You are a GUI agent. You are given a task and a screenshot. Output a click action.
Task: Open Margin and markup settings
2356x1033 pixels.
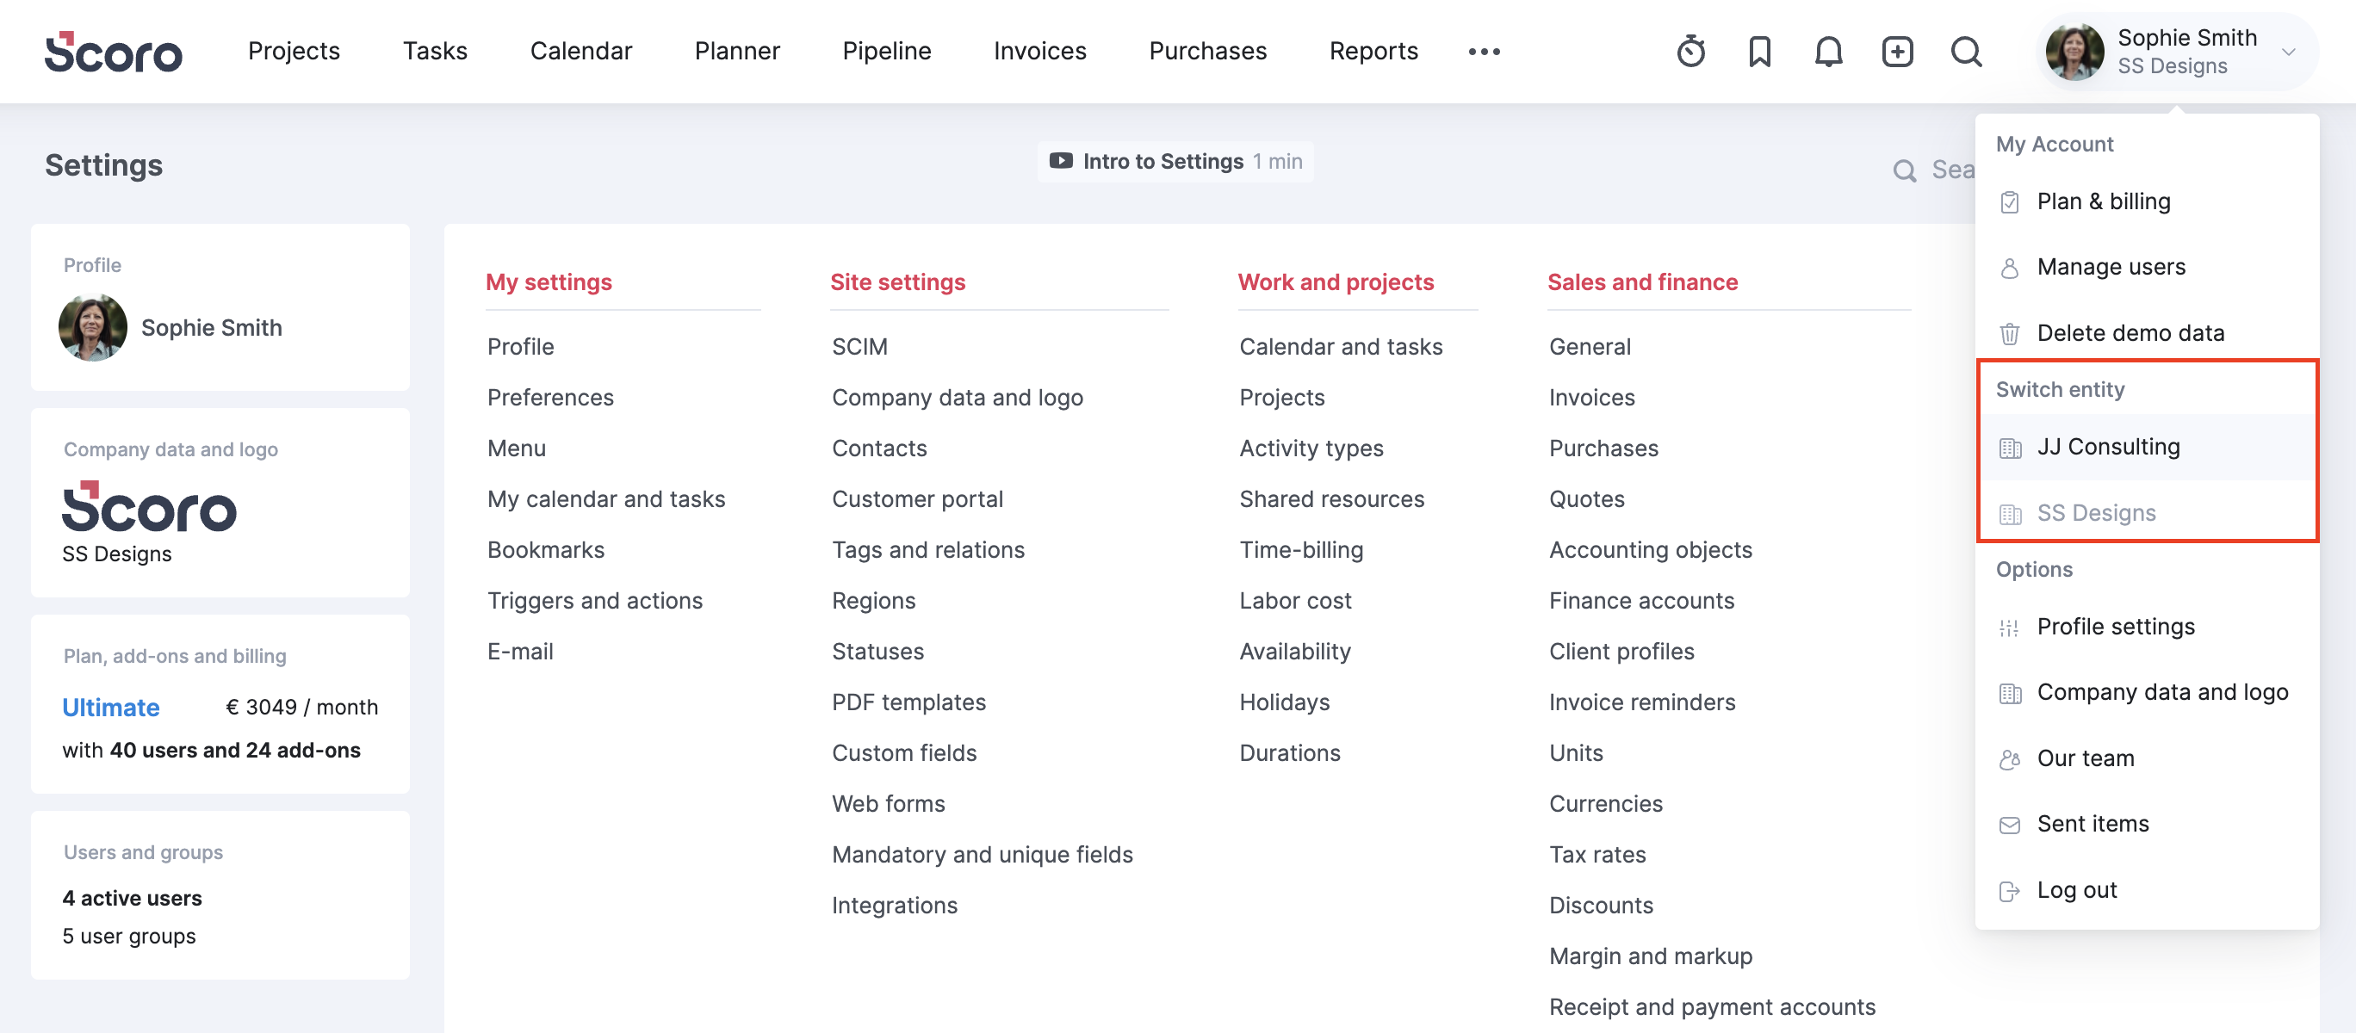1650,956
